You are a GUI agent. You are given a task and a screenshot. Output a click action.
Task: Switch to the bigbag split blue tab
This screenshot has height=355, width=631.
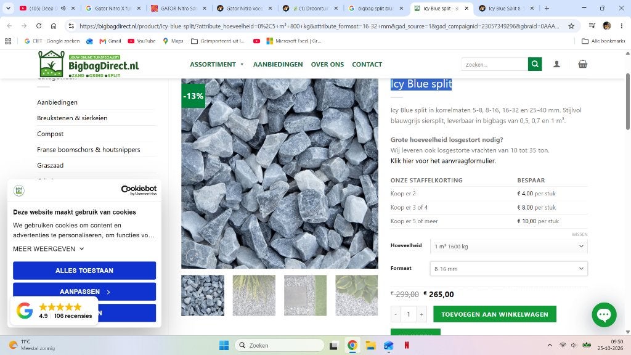375,8
